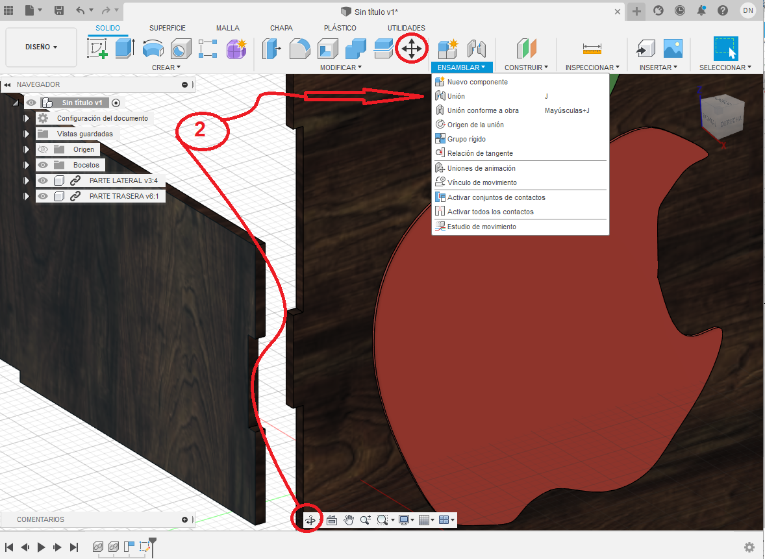The width and height of the screenshot is (765, 559).
Task: Open the data panel grid icon
Action: tap(9, 10)
